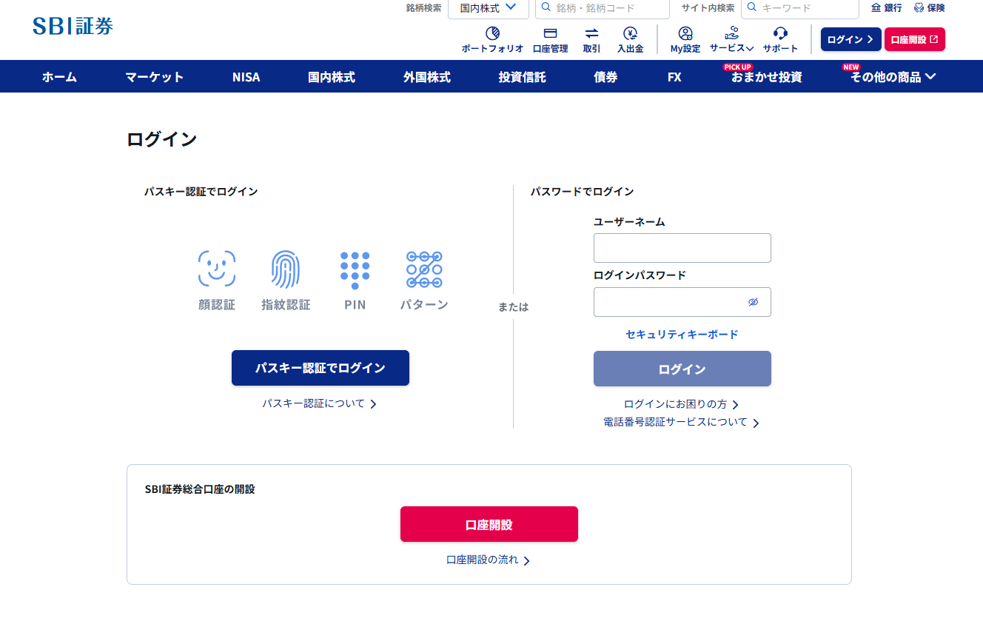Select the PIN keypad icon

pyautogui.click(x=355, y=270)
